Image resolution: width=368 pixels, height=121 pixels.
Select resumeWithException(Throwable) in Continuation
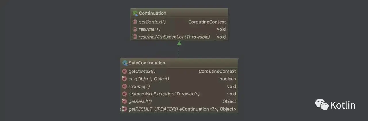click(174, 37)
